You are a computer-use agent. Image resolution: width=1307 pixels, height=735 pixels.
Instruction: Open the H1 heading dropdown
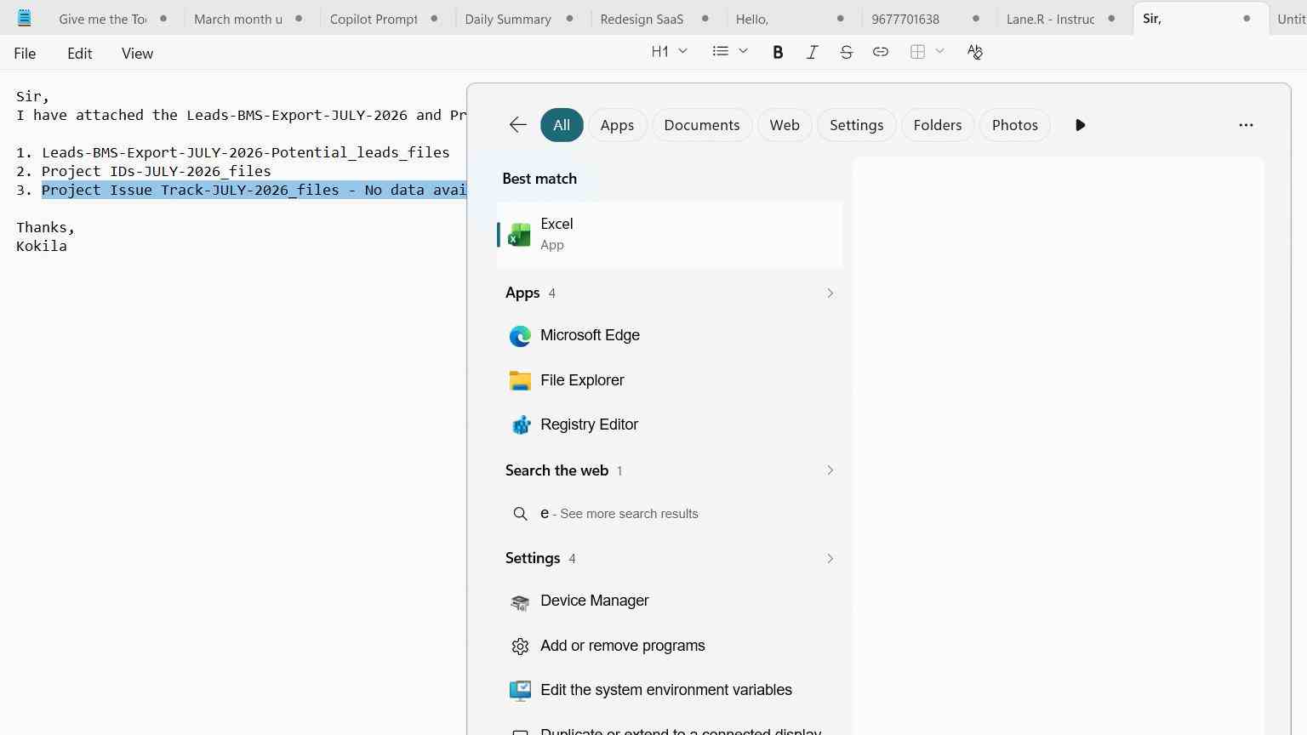click(669, 52)
